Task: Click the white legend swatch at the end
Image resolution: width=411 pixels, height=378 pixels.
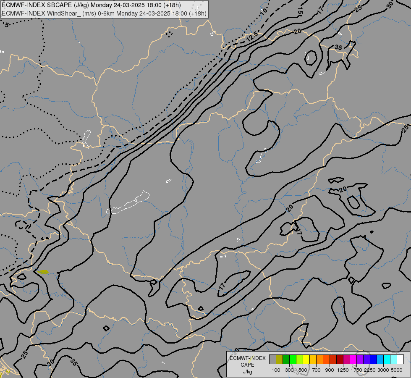Action: point(400,359)
